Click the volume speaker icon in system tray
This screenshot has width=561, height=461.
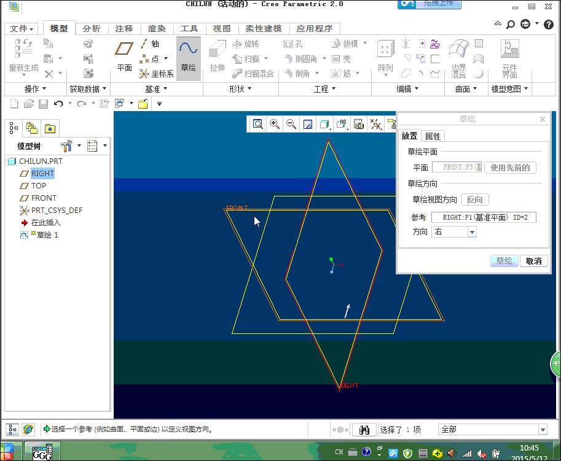(452, 454)
